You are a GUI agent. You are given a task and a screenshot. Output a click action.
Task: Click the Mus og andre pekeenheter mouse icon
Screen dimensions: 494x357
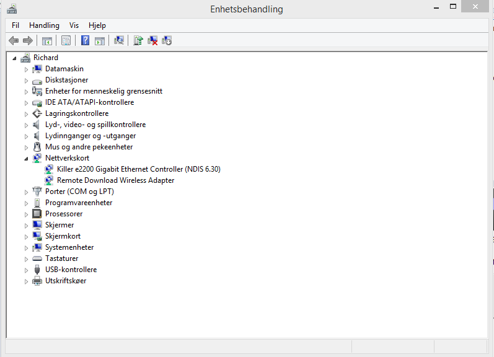tap(37, 147)
